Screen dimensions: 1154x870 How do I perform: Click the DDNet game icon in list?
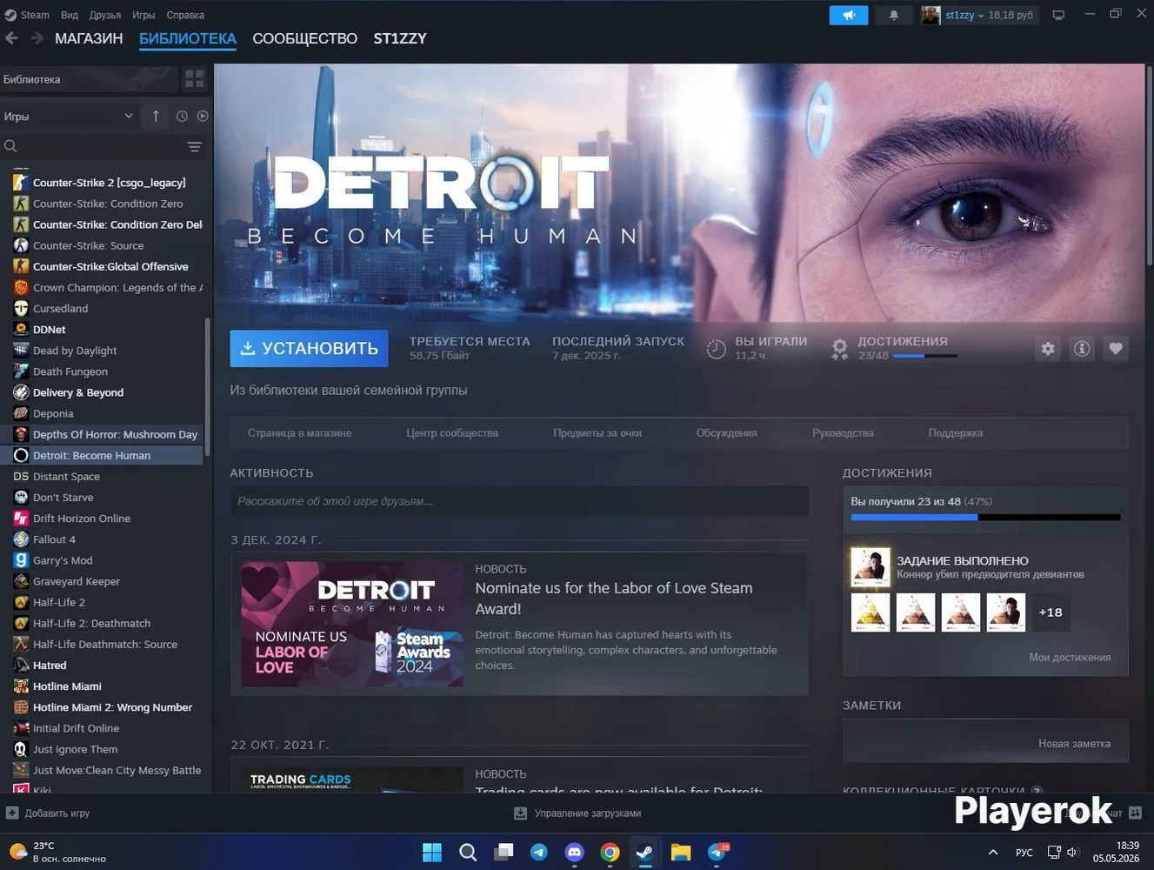pyautogui.click(x=21, y=330)
